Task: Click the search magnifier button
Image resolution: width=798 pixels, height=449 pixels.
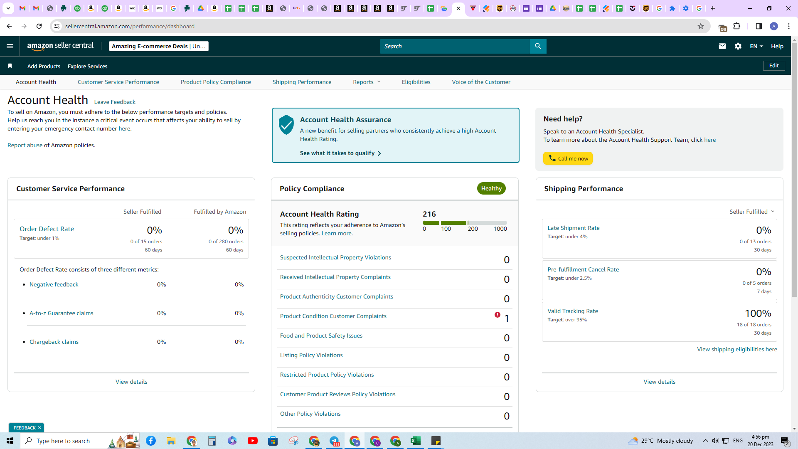Action: (x=538, y=46)
